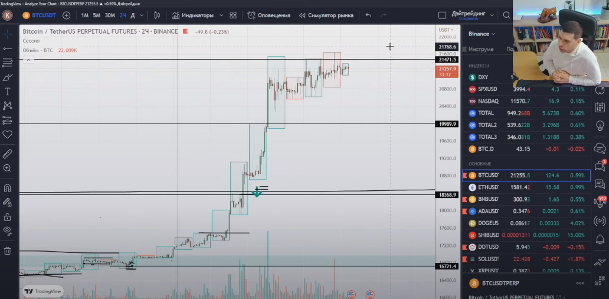Select the ETHUSD watchlist row
Screen dimensions: 609x299
coord(526,187)
